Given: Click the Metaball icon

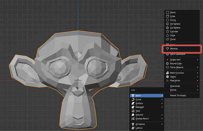Looking at the screenshot, I should (133, 107).
